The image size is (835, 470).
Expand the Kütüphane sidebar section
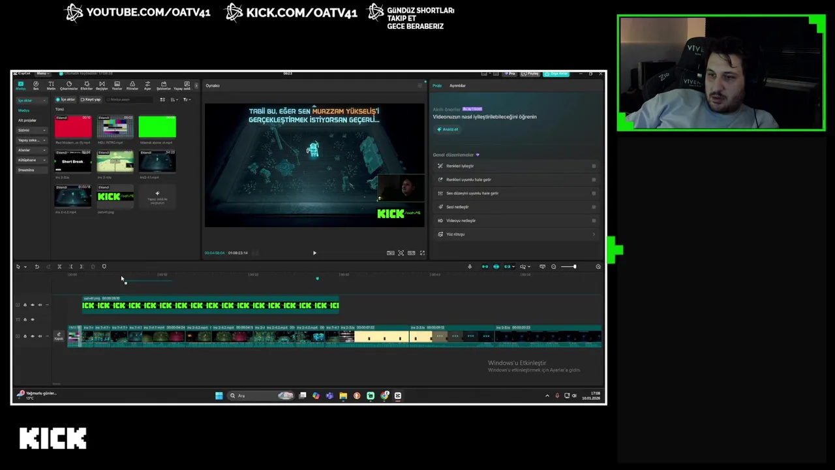pyautogui.click(x=32, y=160)
